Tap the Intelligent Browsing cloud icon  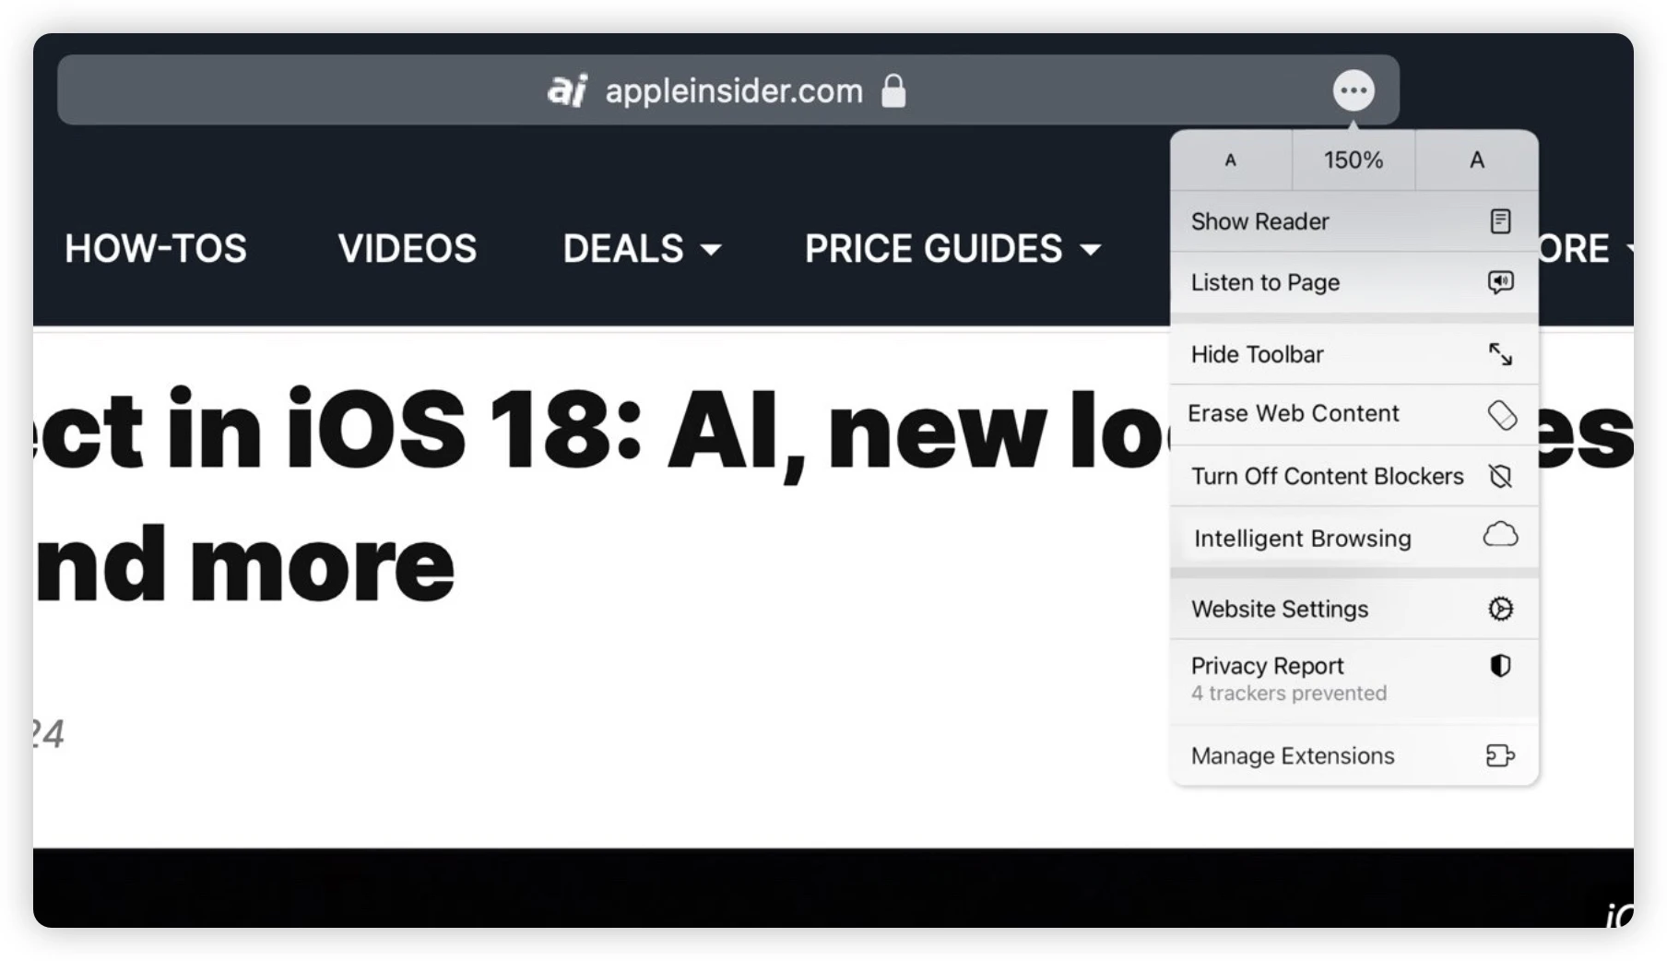click(1501, 535)
